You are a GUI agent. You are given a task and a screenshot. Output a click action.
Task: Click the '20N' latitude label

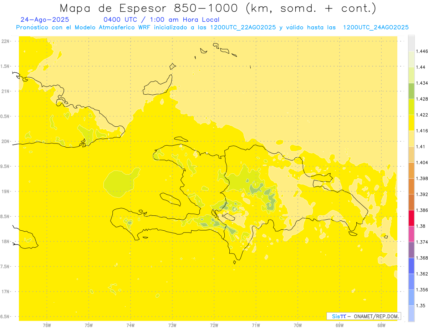tap(6, 141)
